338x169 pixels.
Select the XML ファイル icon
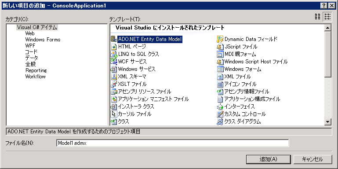pyautogui.click(x=220, y=77)
